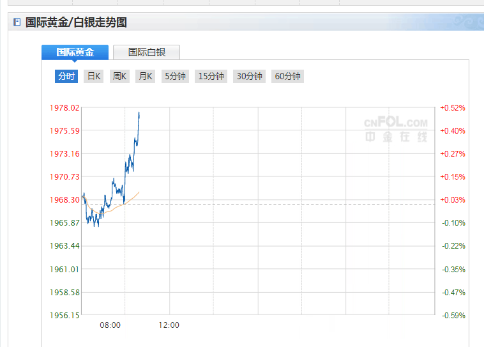Switch chart to 日K view

click(x=94, y=77)
